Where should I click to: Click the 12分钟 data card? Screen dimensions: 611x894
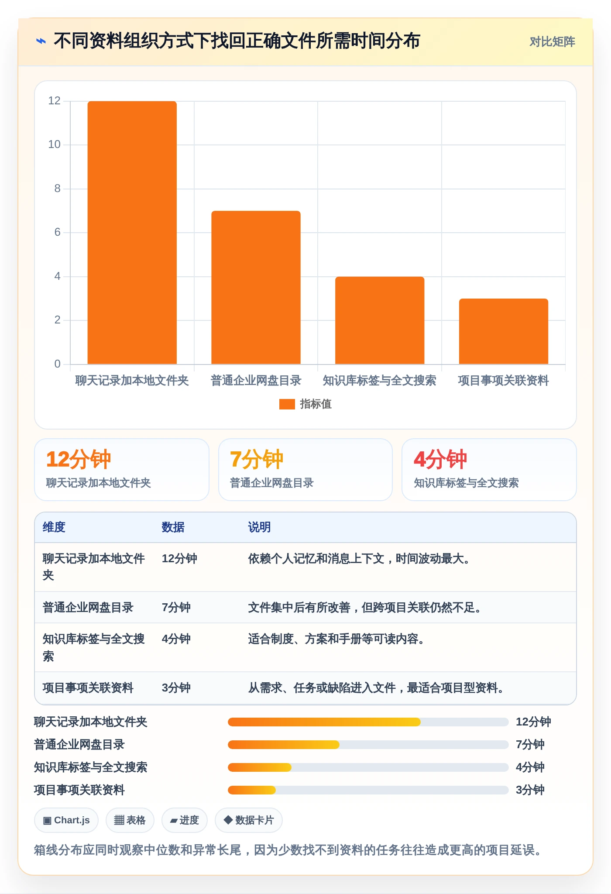[122, 470]
